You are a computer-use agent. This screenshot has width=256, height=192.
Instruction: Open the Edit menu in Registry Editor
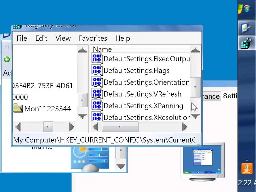[41, 38]
